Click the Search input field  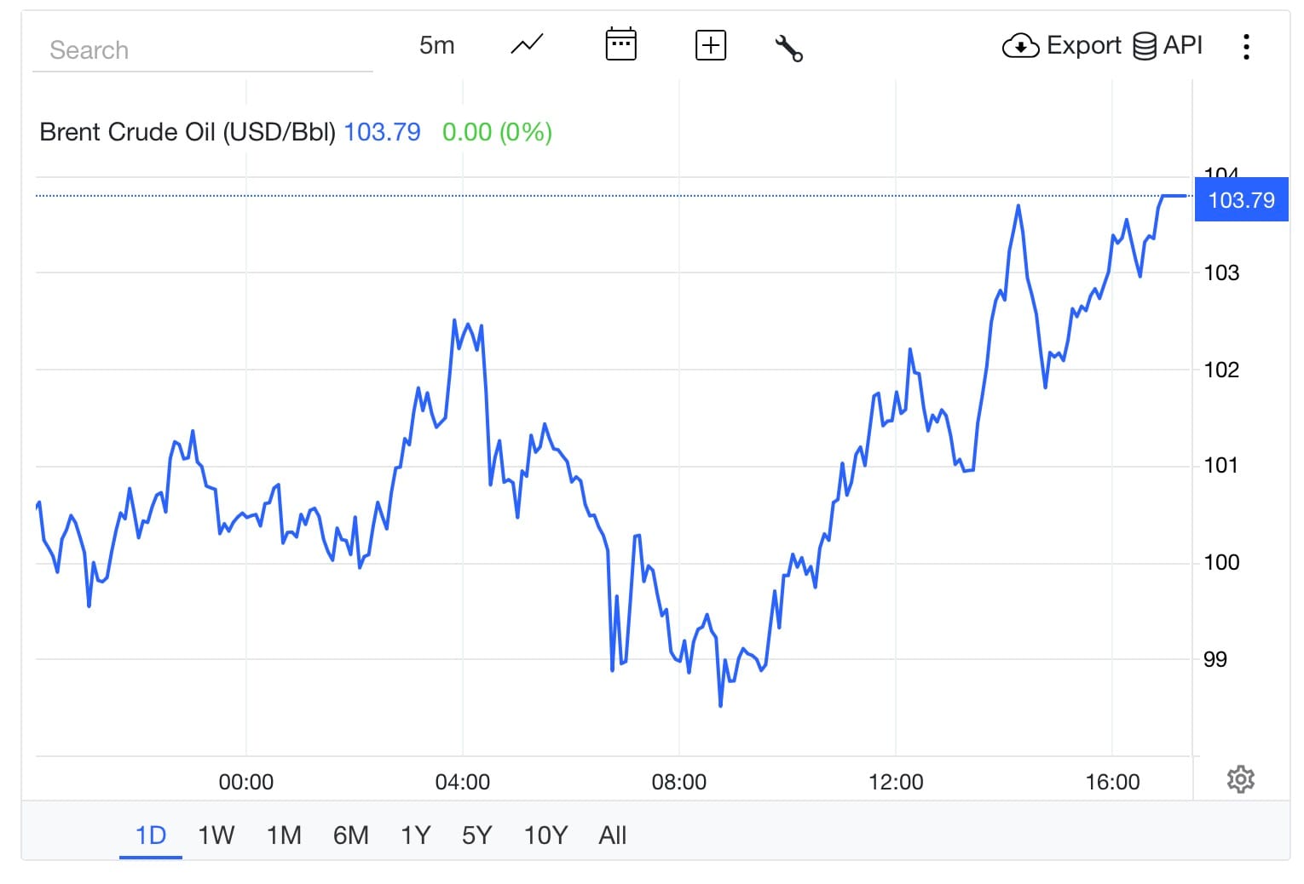(202, 50)
